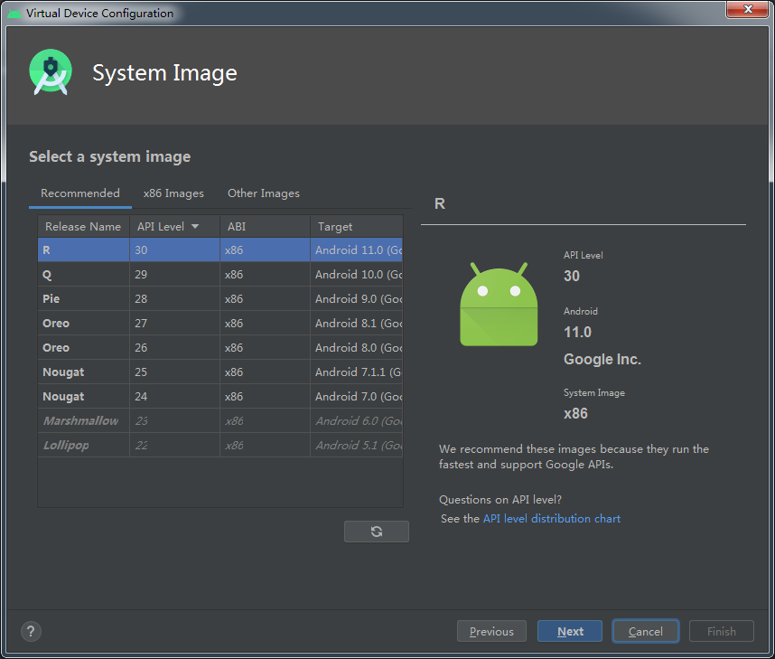Sort images by Release Name column
Viewport: 775px width, 659px height.
click(82, 226)
